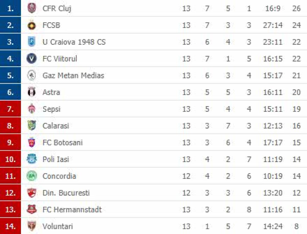Click the FCSB team logo
This screenshot has height=234, width=307.
[31, 25]
